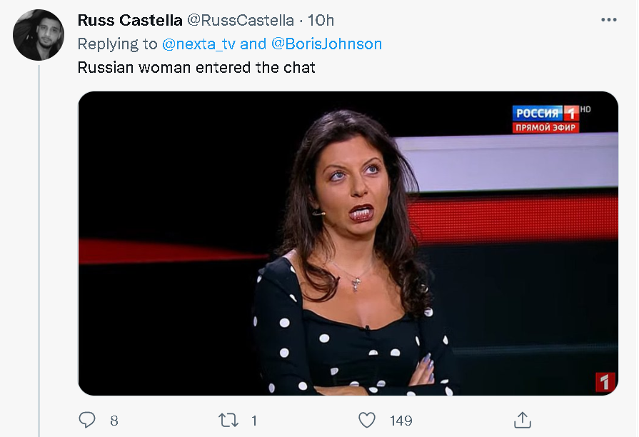The width and height of the screenshot is (639, 437).
Task: Visit the @nexta_tv mention link
Action: [198, 44]
